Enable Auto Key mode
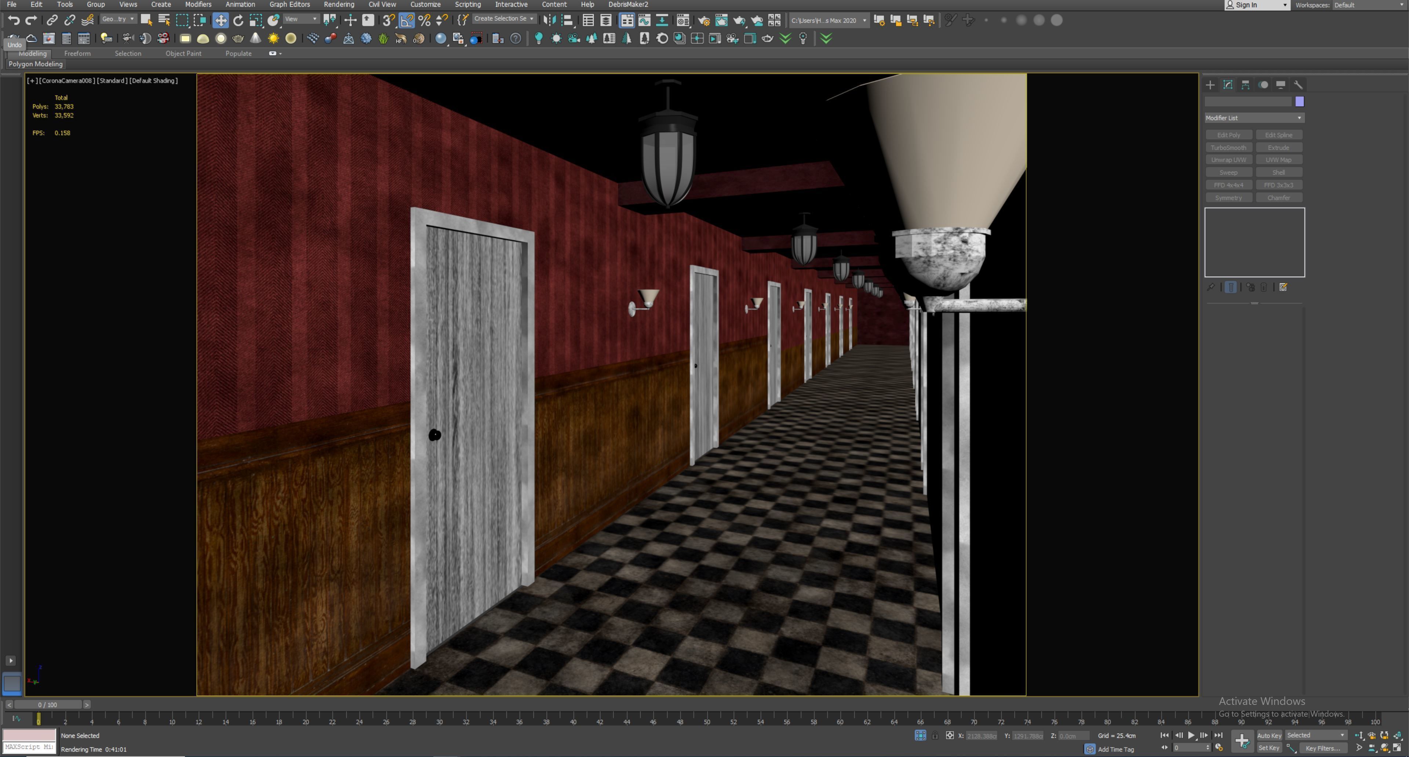Image resolution: width=1409 pixels, height=757 pixels. [x=1269, y=736]
